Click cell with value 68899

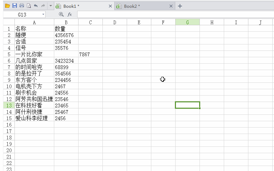[66, 67]
